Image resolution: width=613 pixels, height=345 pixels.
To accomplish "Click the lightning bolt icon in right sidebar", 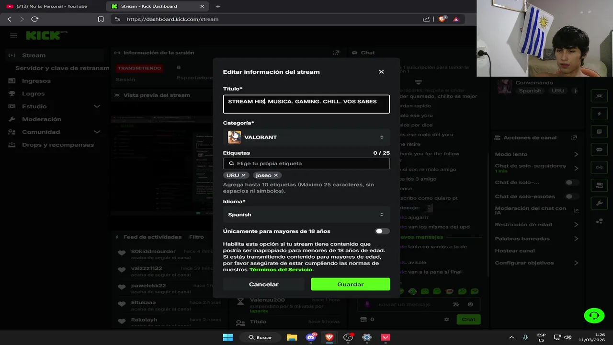I will (599, 114).
